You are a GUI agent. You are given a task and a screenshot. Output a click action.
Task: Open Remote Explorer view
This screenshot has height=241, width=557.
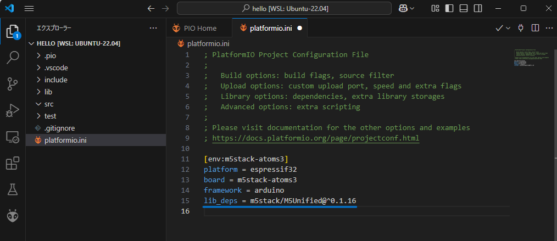(13, 137)
